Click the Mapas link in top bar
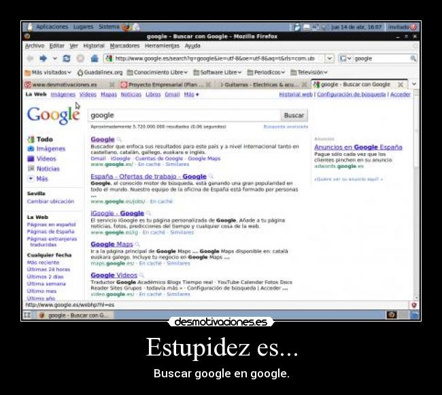Image resolution: width=442 pixels, height=395 pixels. [x=109, y=95]
